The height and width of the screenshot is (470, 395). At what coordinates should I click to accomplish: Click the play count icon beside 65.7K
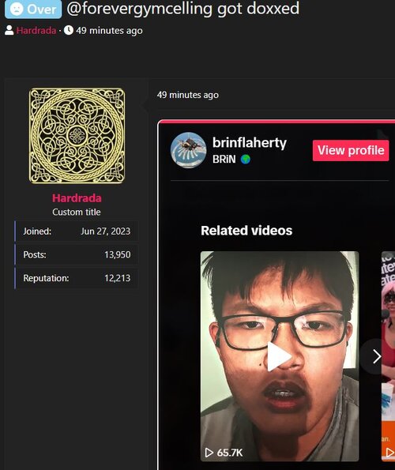pos(209,453)
